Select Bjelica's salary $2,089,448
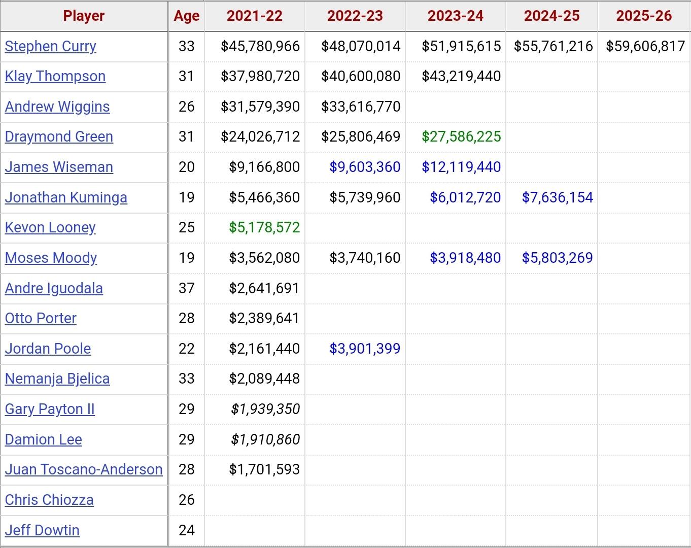Screen dimensions: 691x548 264,379
